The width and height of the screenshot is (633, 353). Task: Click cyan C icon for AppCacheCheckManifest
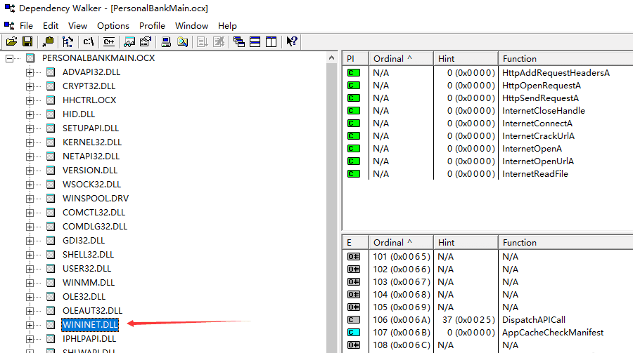pyautogui.click(x=354, y=333)
